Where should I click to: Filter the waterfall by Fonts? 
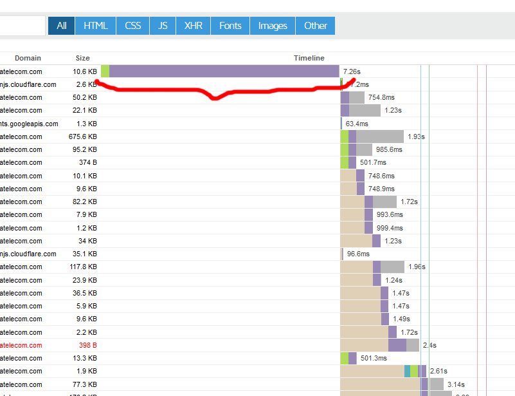click(x=230, y=26)
